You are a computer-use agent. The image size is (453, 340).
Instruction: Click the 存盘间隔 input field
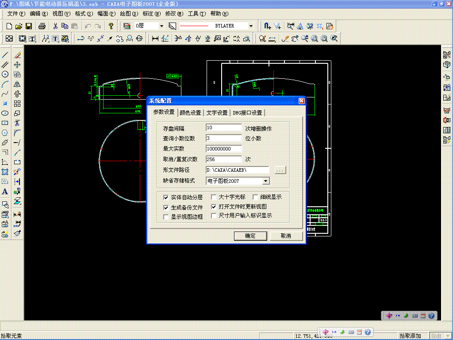tap(223, 128)
